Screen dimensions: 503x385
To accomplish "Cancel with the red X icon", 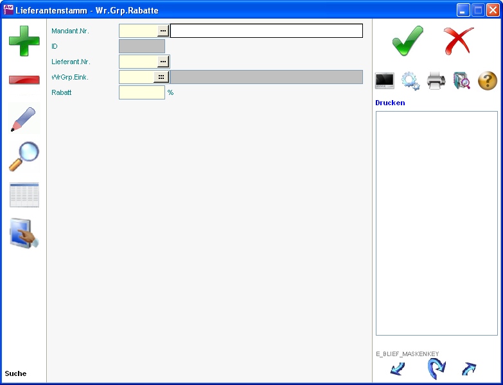I will click(x=459, y=41).
